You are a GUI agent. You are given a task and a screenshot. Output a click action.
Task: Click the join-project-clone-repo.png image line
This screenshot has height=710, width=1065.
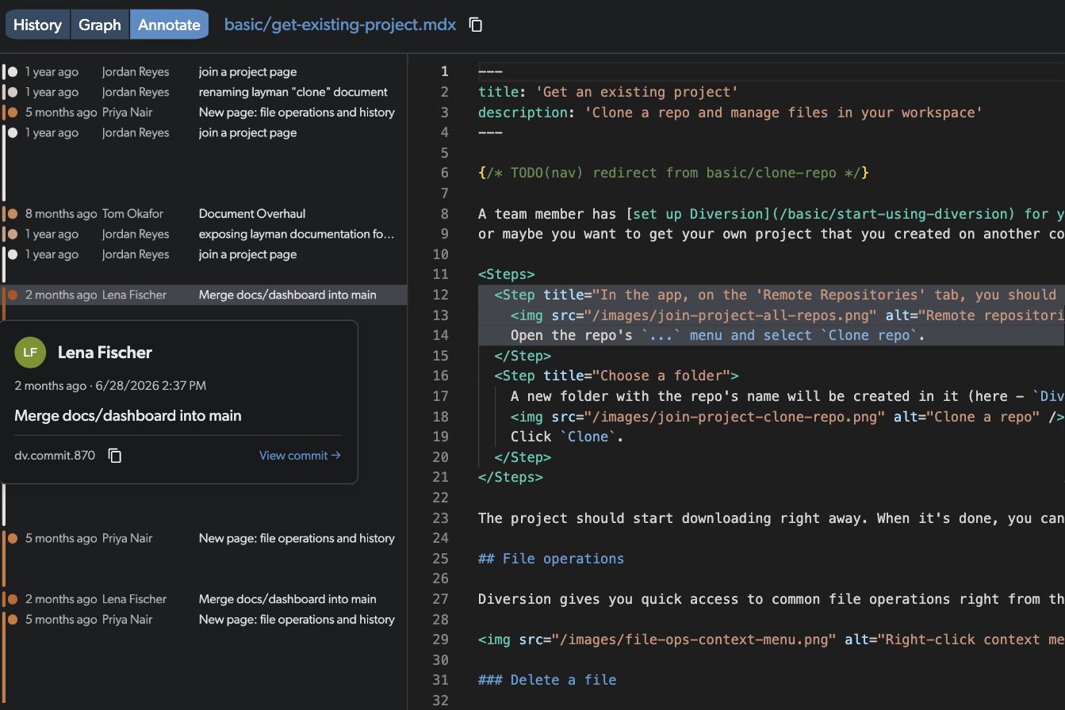pyautogui.click(x=787, y=417)
